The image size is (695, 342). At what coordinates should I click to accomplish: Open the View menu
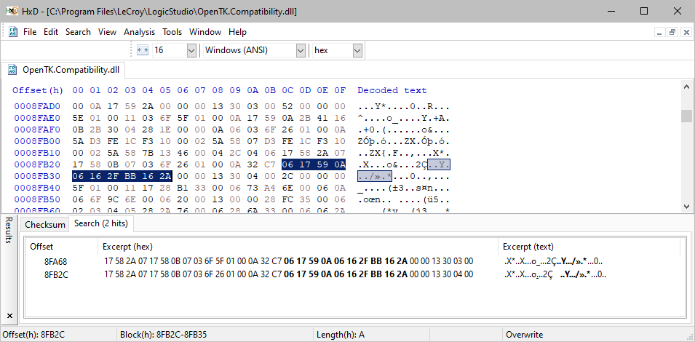(x=107, y=32)
